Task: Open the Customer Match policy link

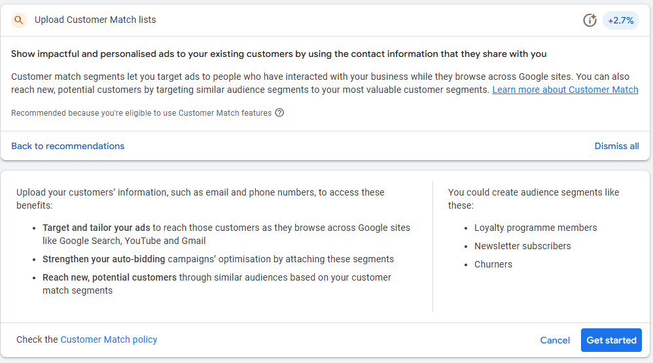Action: pos(109,339)
